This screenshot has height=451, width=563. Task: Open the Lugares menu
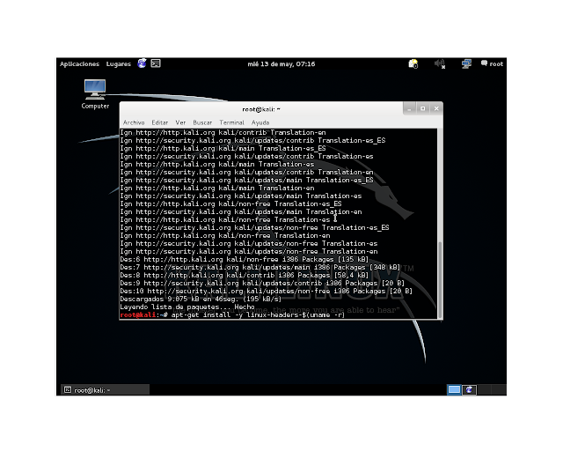pos(119,64)
